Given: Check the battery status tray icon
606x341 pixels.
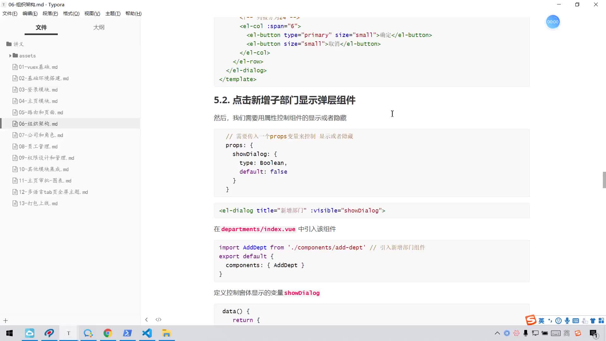Looking at the screenshot, I should click(545, 333).
